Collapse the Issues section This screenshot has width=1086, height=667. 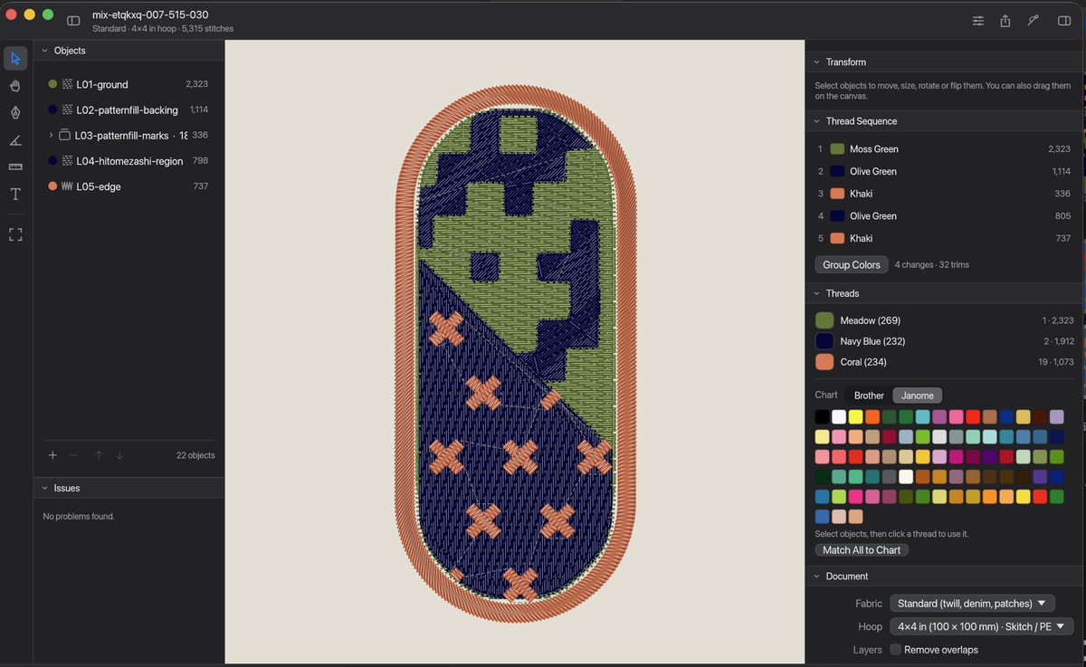pyautogui.click(x=44, y=488)
